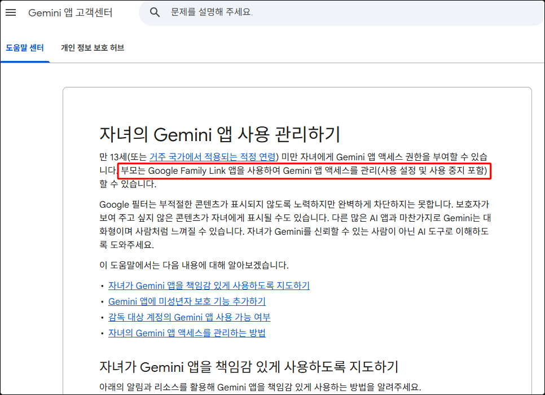Click the sentence starting '부모는 Google Family Link'
545x395 pixels.
(304, 171)
